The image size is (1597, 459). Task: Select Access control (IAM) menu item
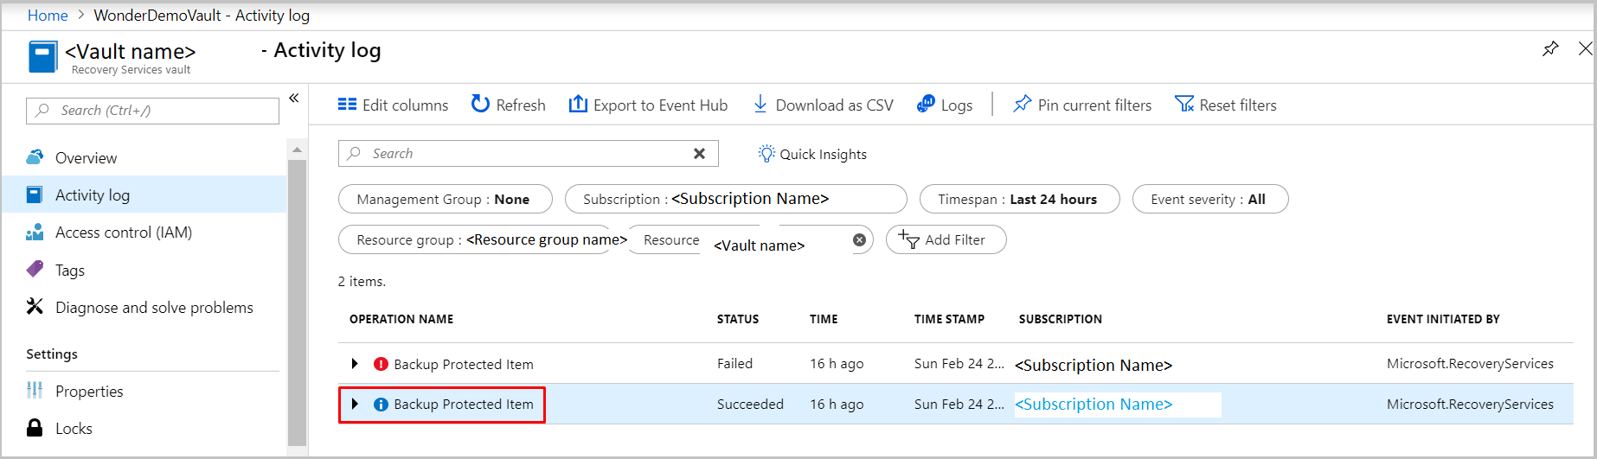(x=123, y=233)
